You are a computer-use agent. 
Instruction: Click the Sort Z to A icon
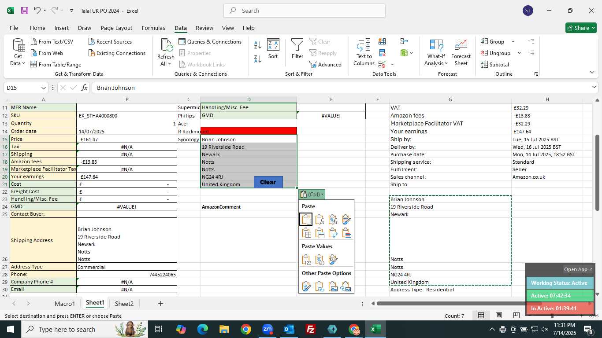pos(258,59)
